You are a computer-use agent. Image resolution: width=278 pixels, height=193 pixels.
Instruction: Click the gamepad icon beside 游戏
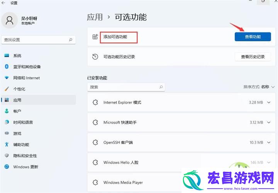[7, 133]
